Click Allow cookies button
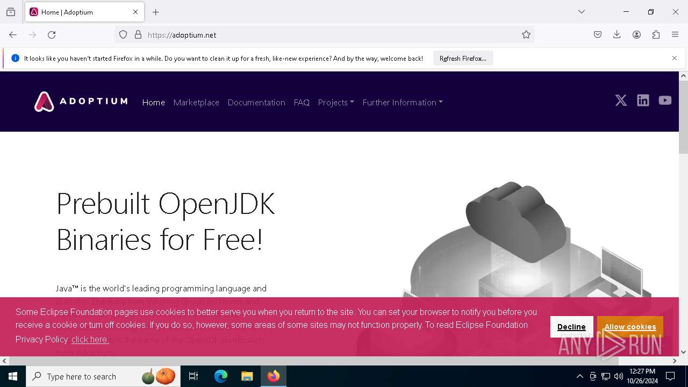Viewport: 688px width, 387px height. click(630, 327)
